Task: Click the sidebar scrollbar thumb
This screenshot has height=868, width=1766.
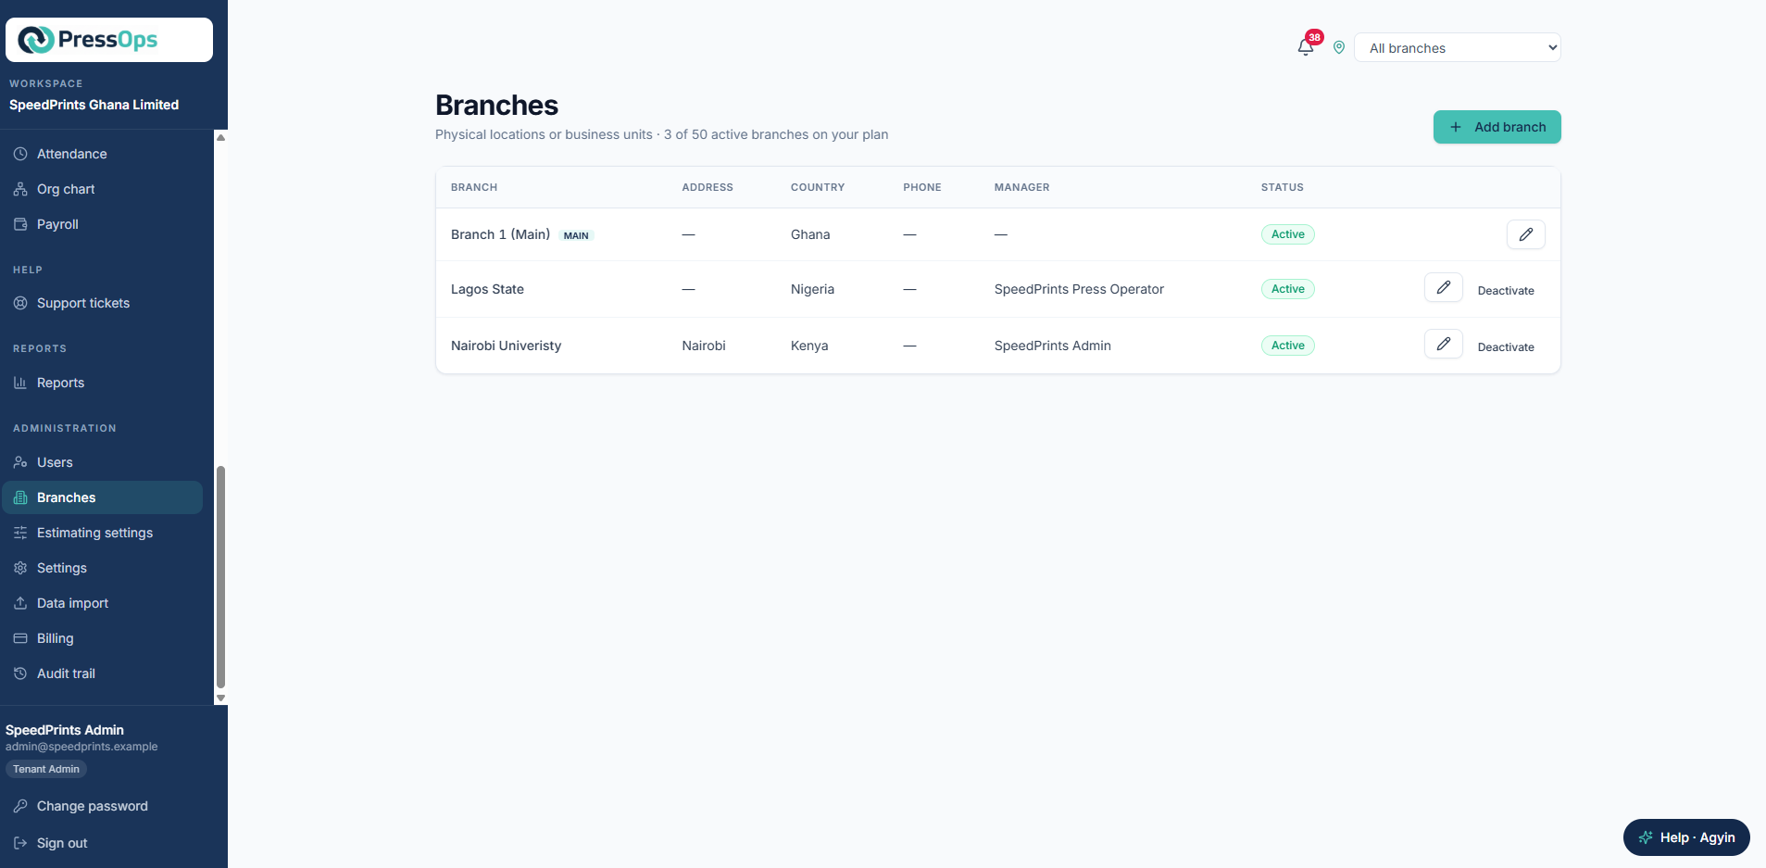Action: [220, 576]
